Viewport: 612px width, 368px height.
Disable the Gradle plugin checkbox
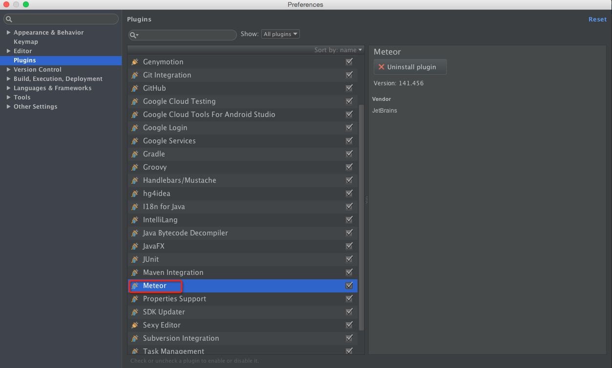[349, 154]
